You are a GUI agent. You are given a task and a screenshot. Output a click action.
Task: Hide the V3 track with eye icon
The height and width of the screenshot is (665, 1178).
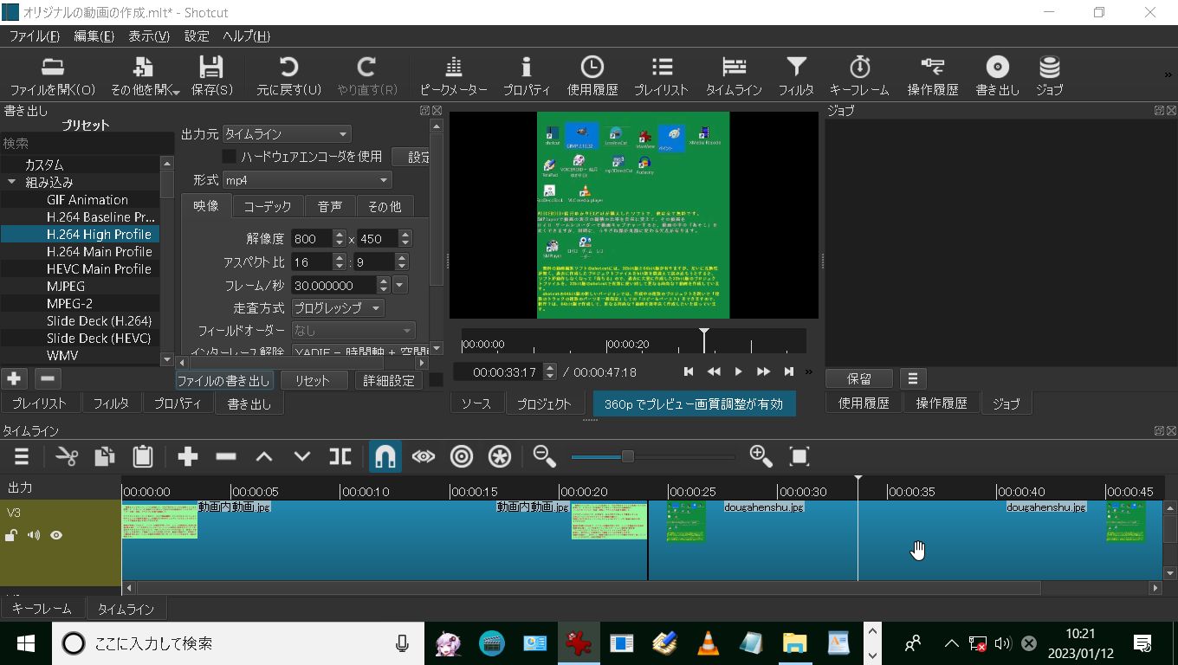(x=56, y=535)
